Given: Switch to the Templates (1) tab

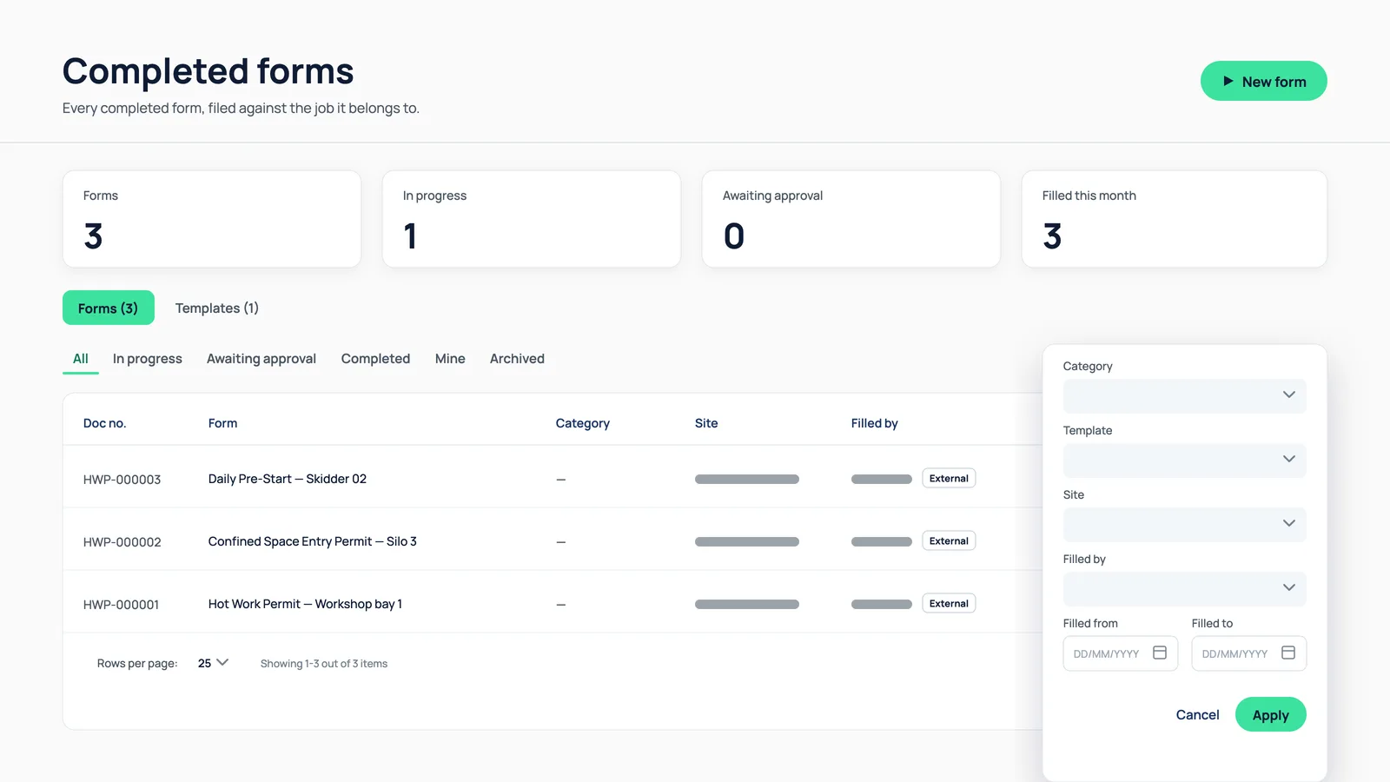Looking at the screenshot, I should pyautogui.click(x=217, y=308).
